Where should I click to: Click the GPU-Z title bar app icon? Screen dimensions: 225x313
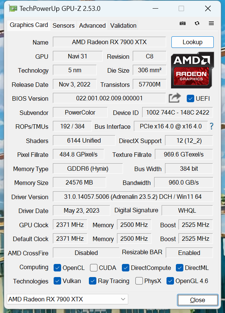[x=13, y=8]
